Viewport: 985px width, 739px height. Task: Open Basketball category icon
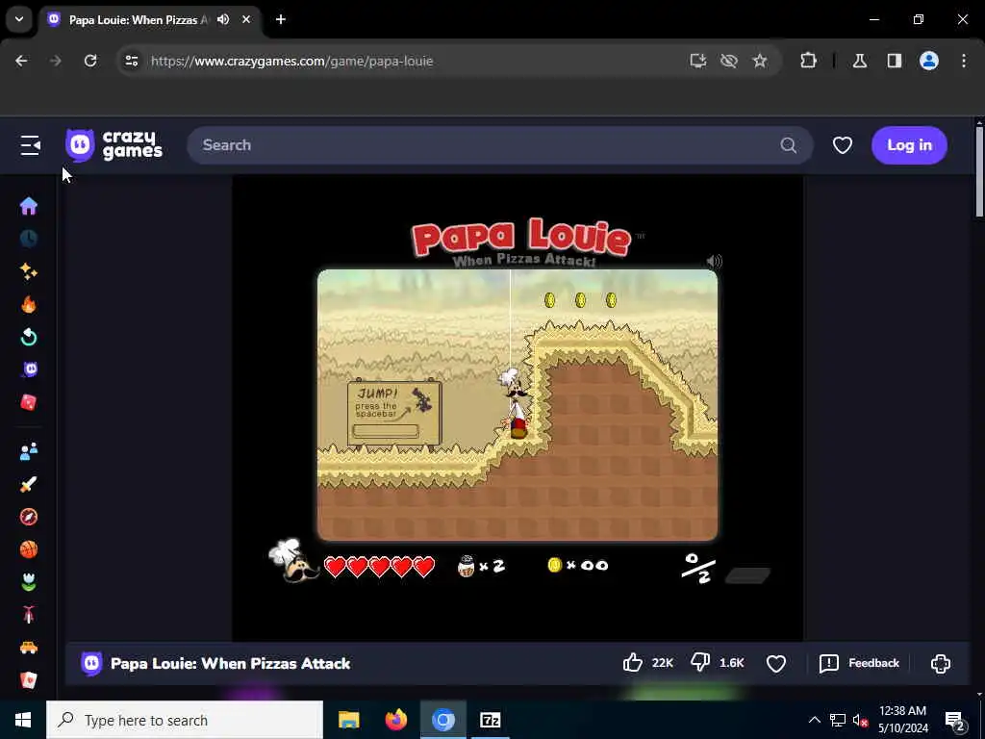point(28,549)
